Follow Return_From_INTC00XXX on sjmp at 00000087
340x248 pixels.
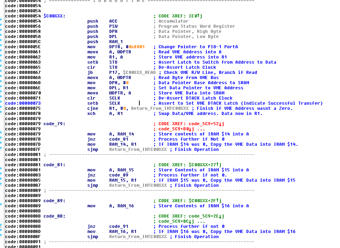138,185
